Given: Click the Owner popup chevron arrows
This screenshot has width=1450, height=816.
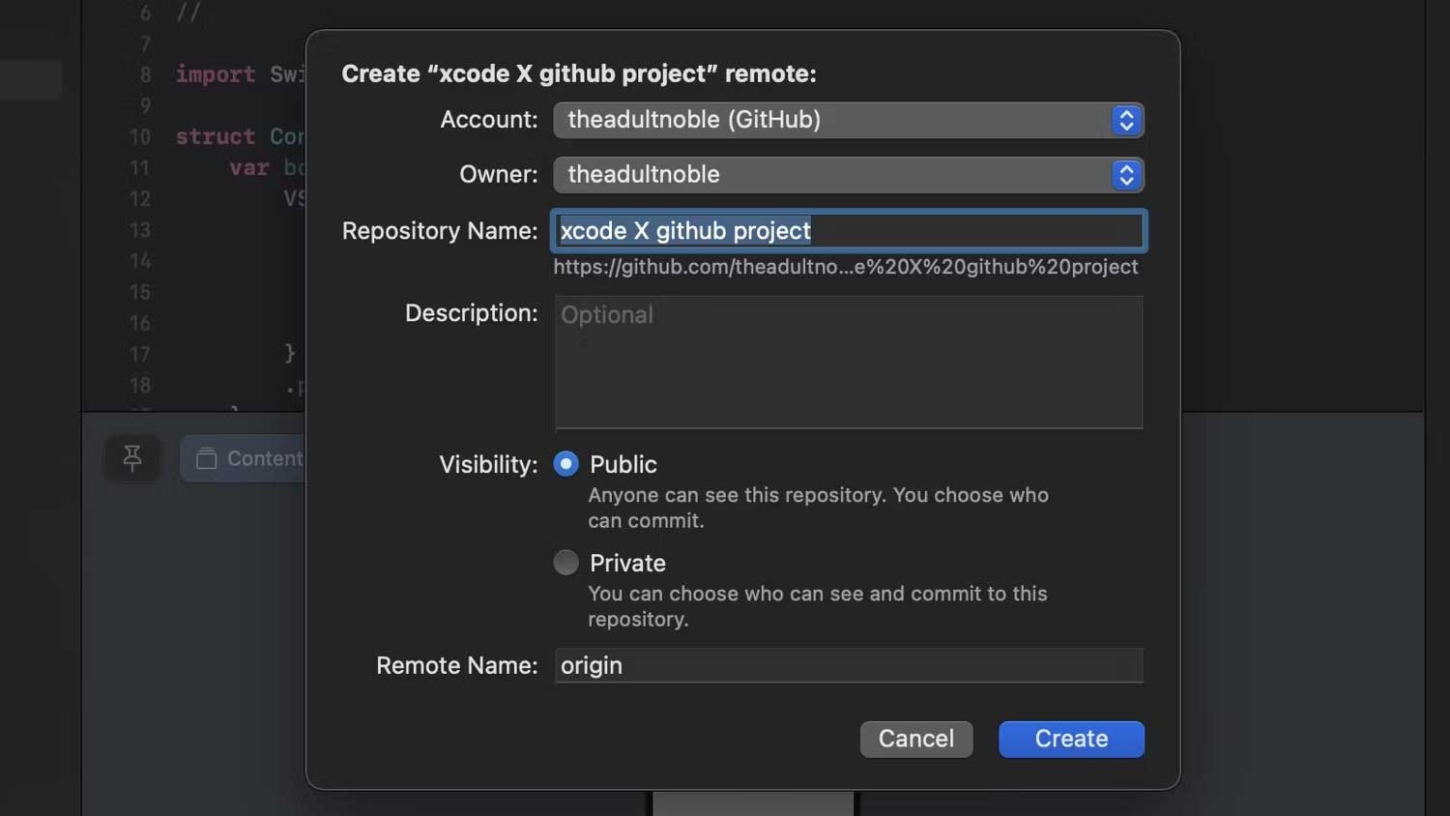Looking at the screenshot, I should (1126, 175).
